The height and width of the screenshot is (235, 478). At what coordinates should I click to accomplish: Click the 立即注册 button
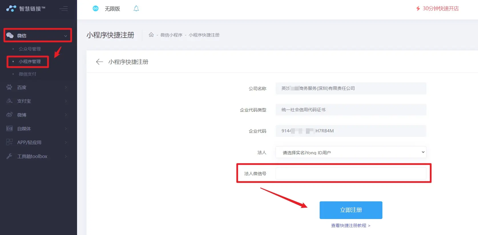351,210
